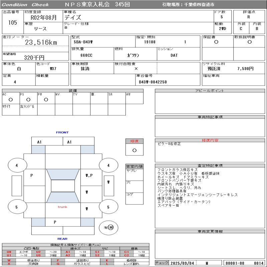This screenshot has width=267, height=267.
Task: Select the transmission value DAT
Action: (174, 55)
